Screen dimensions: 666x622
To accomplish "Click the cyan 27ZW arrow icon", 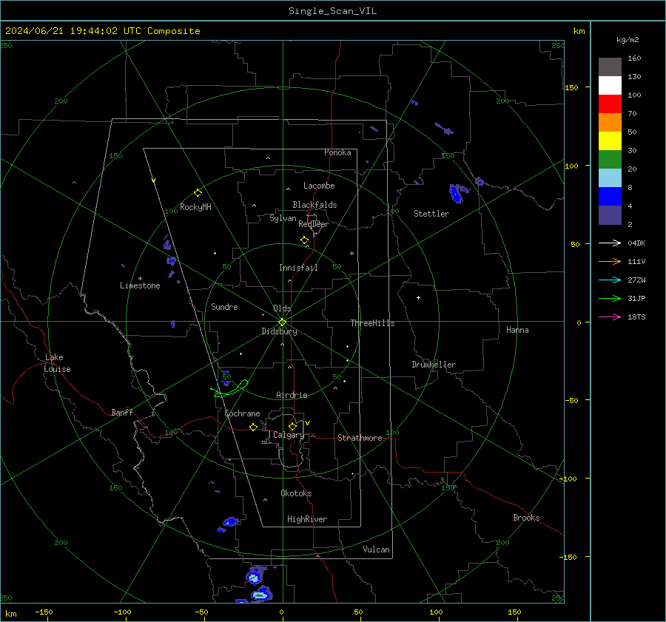I will coord(610,280).
